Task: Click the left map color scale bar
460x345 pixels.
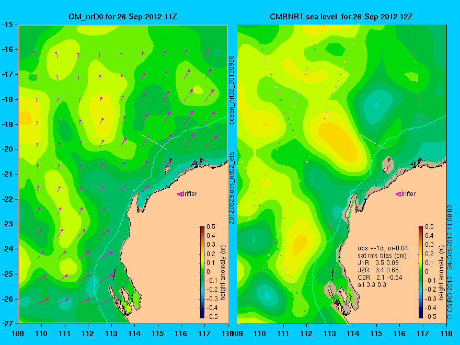Action: [x=202, y=272]
